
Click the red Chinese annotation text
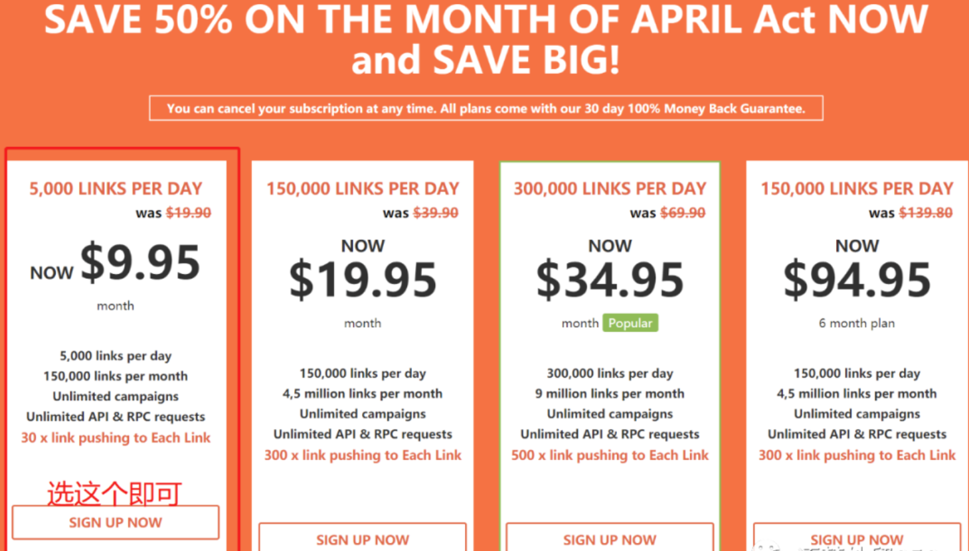coord(114,494)
